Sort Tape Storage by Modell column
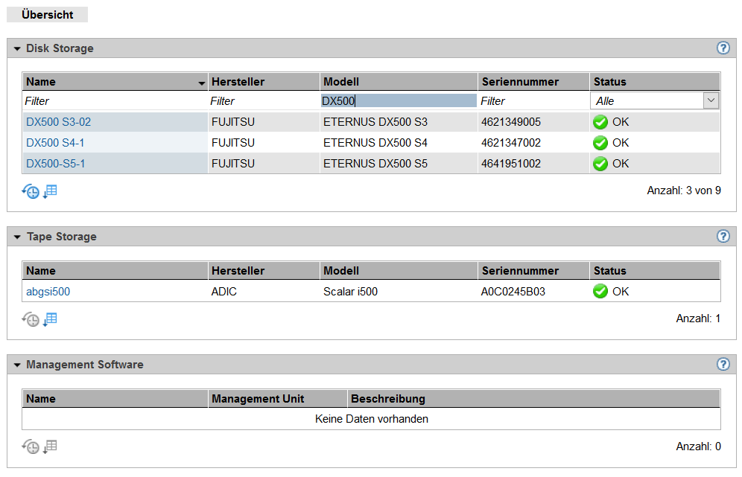 pyautogui.click(x=399, y=270)
